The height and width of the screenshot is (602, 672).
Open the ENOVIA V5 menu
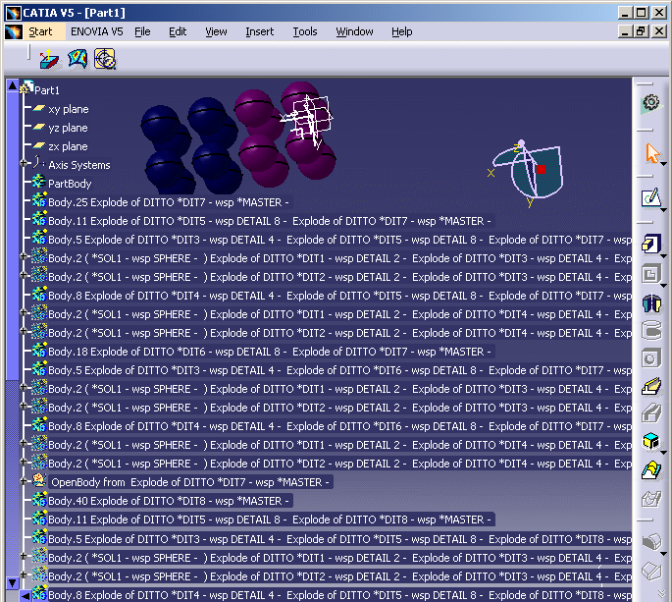(x=97, y=31)
